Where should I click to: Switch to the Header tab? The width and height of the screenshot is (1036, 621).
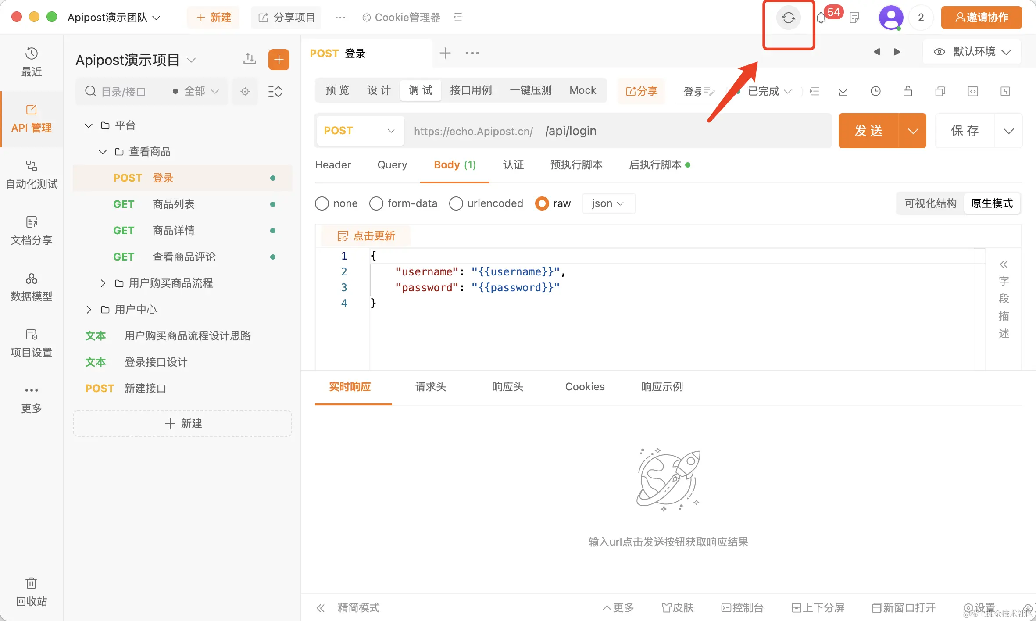[x=332, y=165]
